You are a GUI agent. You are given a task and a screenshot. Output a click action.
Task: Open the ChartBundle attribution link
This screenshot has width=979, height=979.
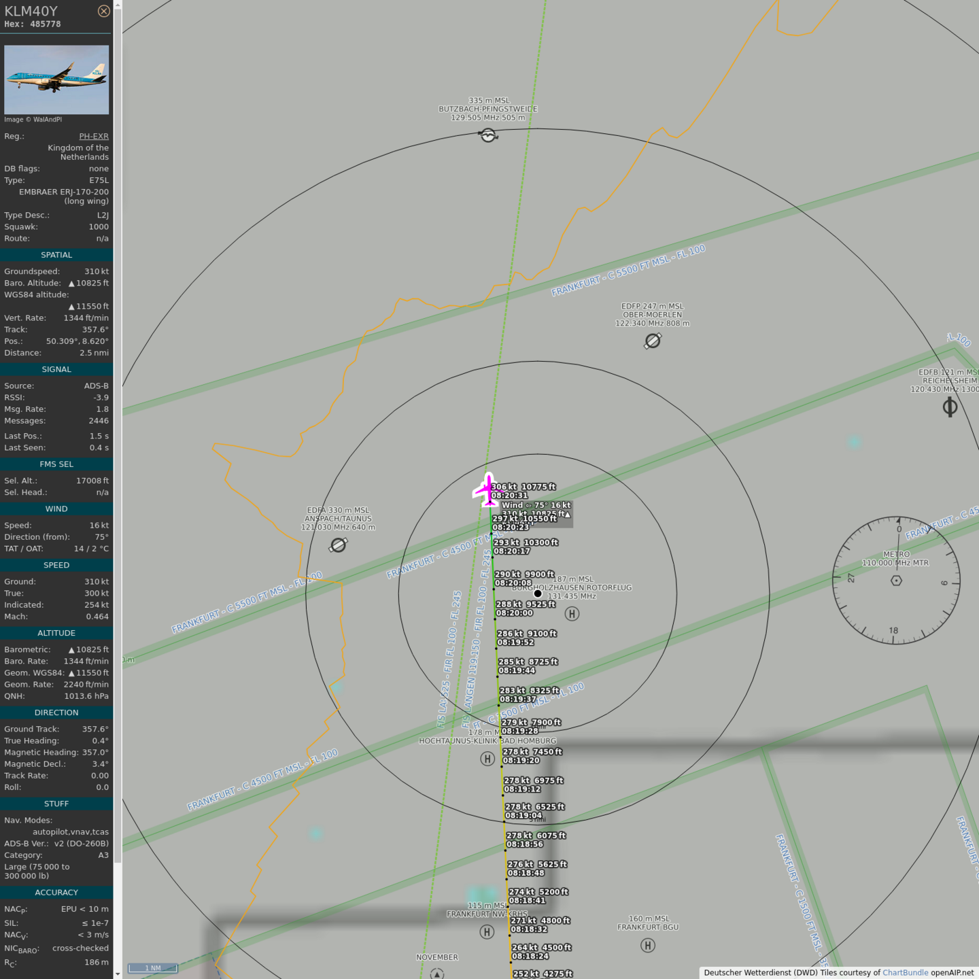click(905, 973)
